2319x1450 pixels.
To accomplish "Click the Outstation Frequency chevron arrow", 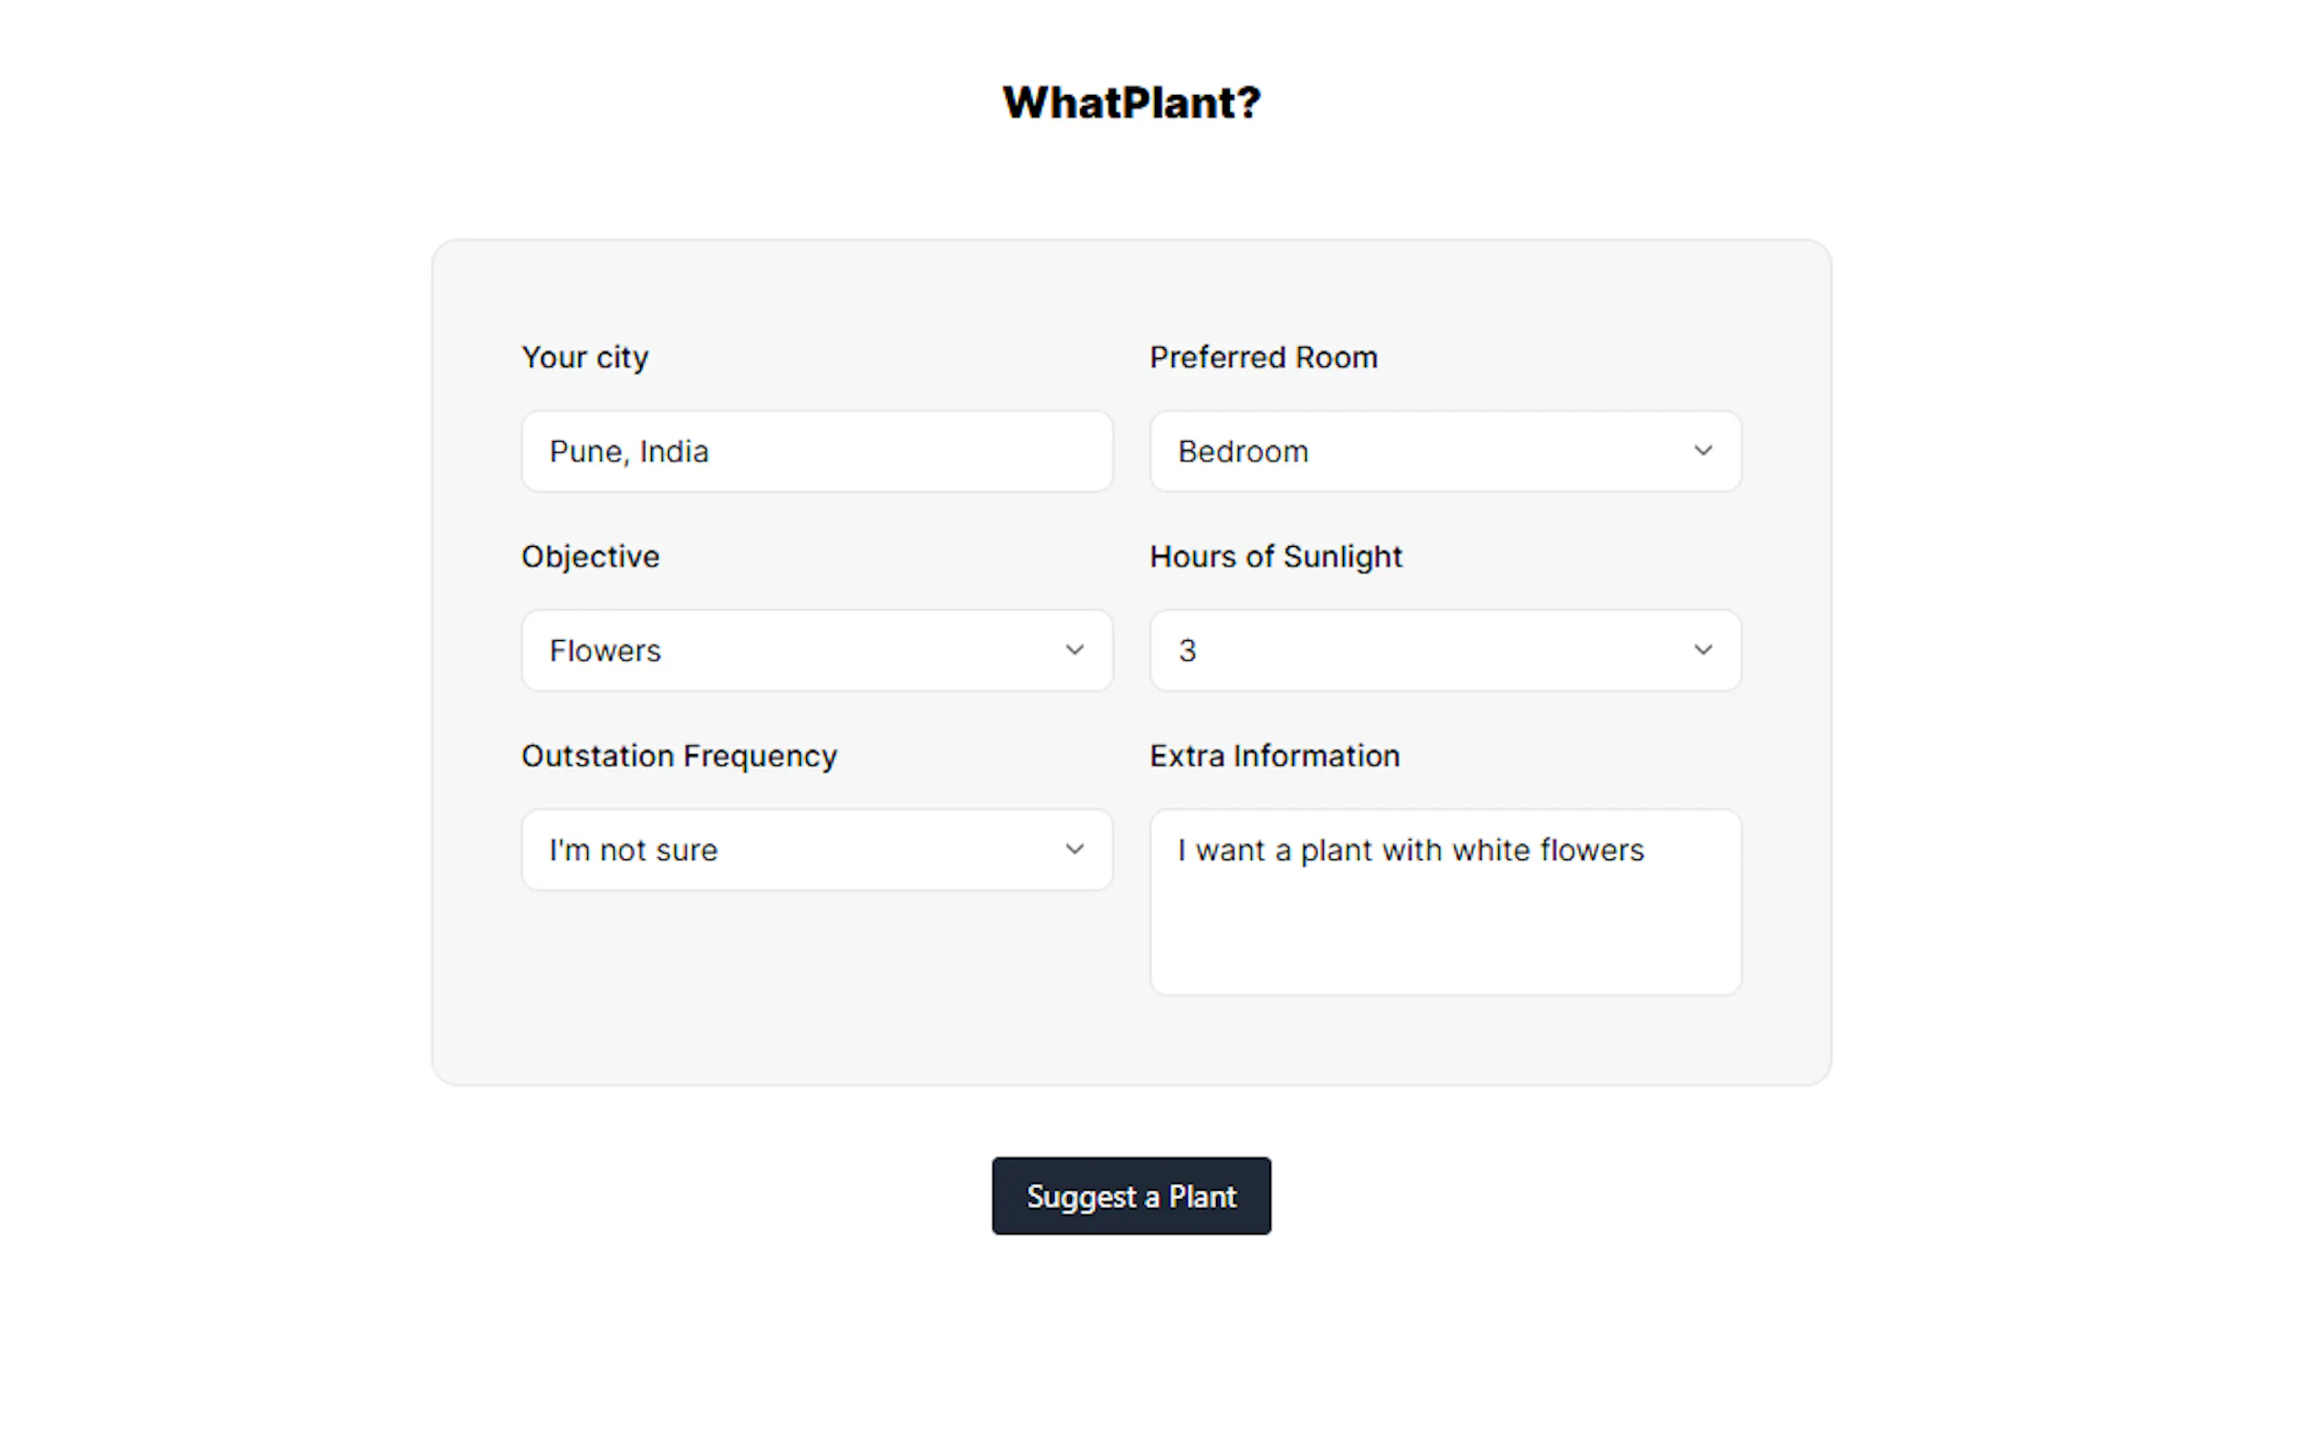I will pyautogui.click(x=1074, y=850).
